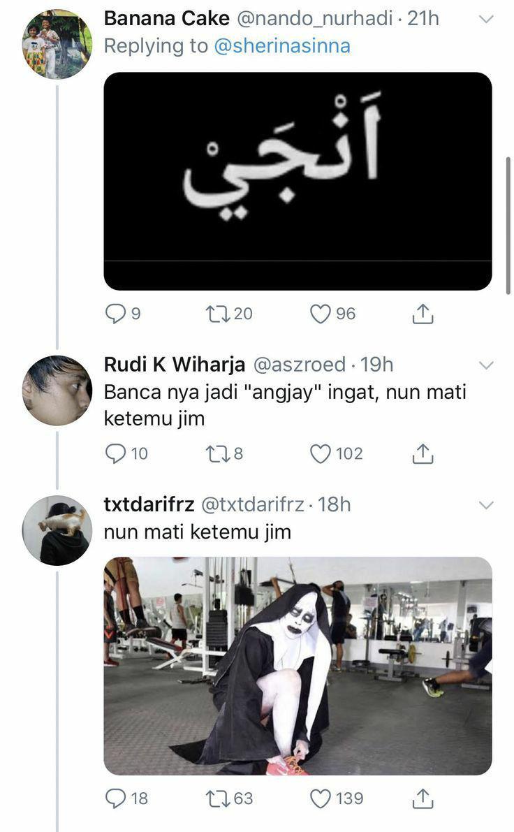Screen dimensions: 514x832
Task: Open Rudi K Wiharja's avatar
Action: click(x=57, y=390)
